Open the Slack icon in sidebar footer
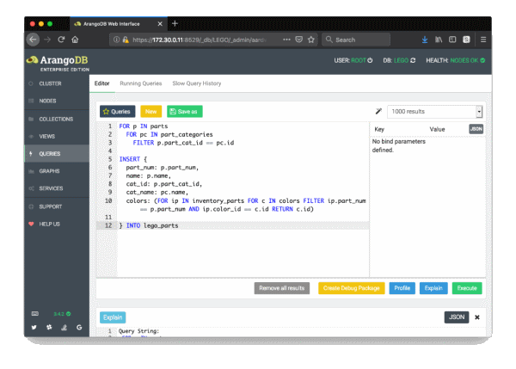Viewport: 516px width, 369px height. pyautogui.click(x=49, y=327)
